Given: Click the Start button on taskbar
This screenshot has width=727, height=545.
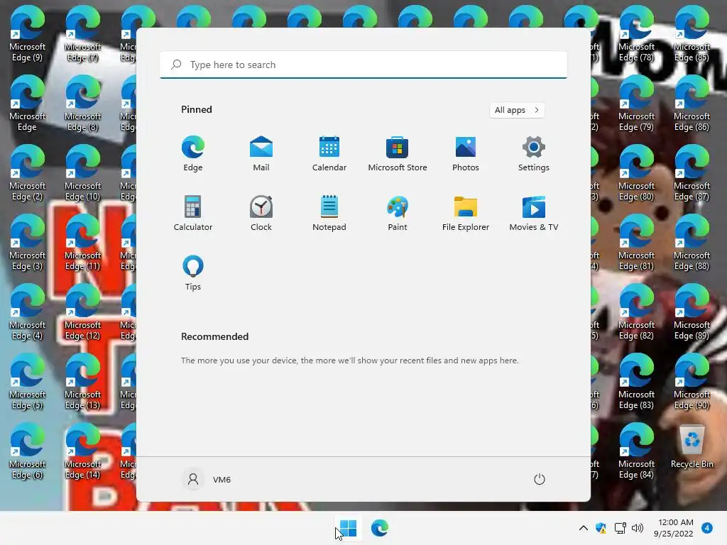Looking at the screenshot, I should click(x=348, y=528).
